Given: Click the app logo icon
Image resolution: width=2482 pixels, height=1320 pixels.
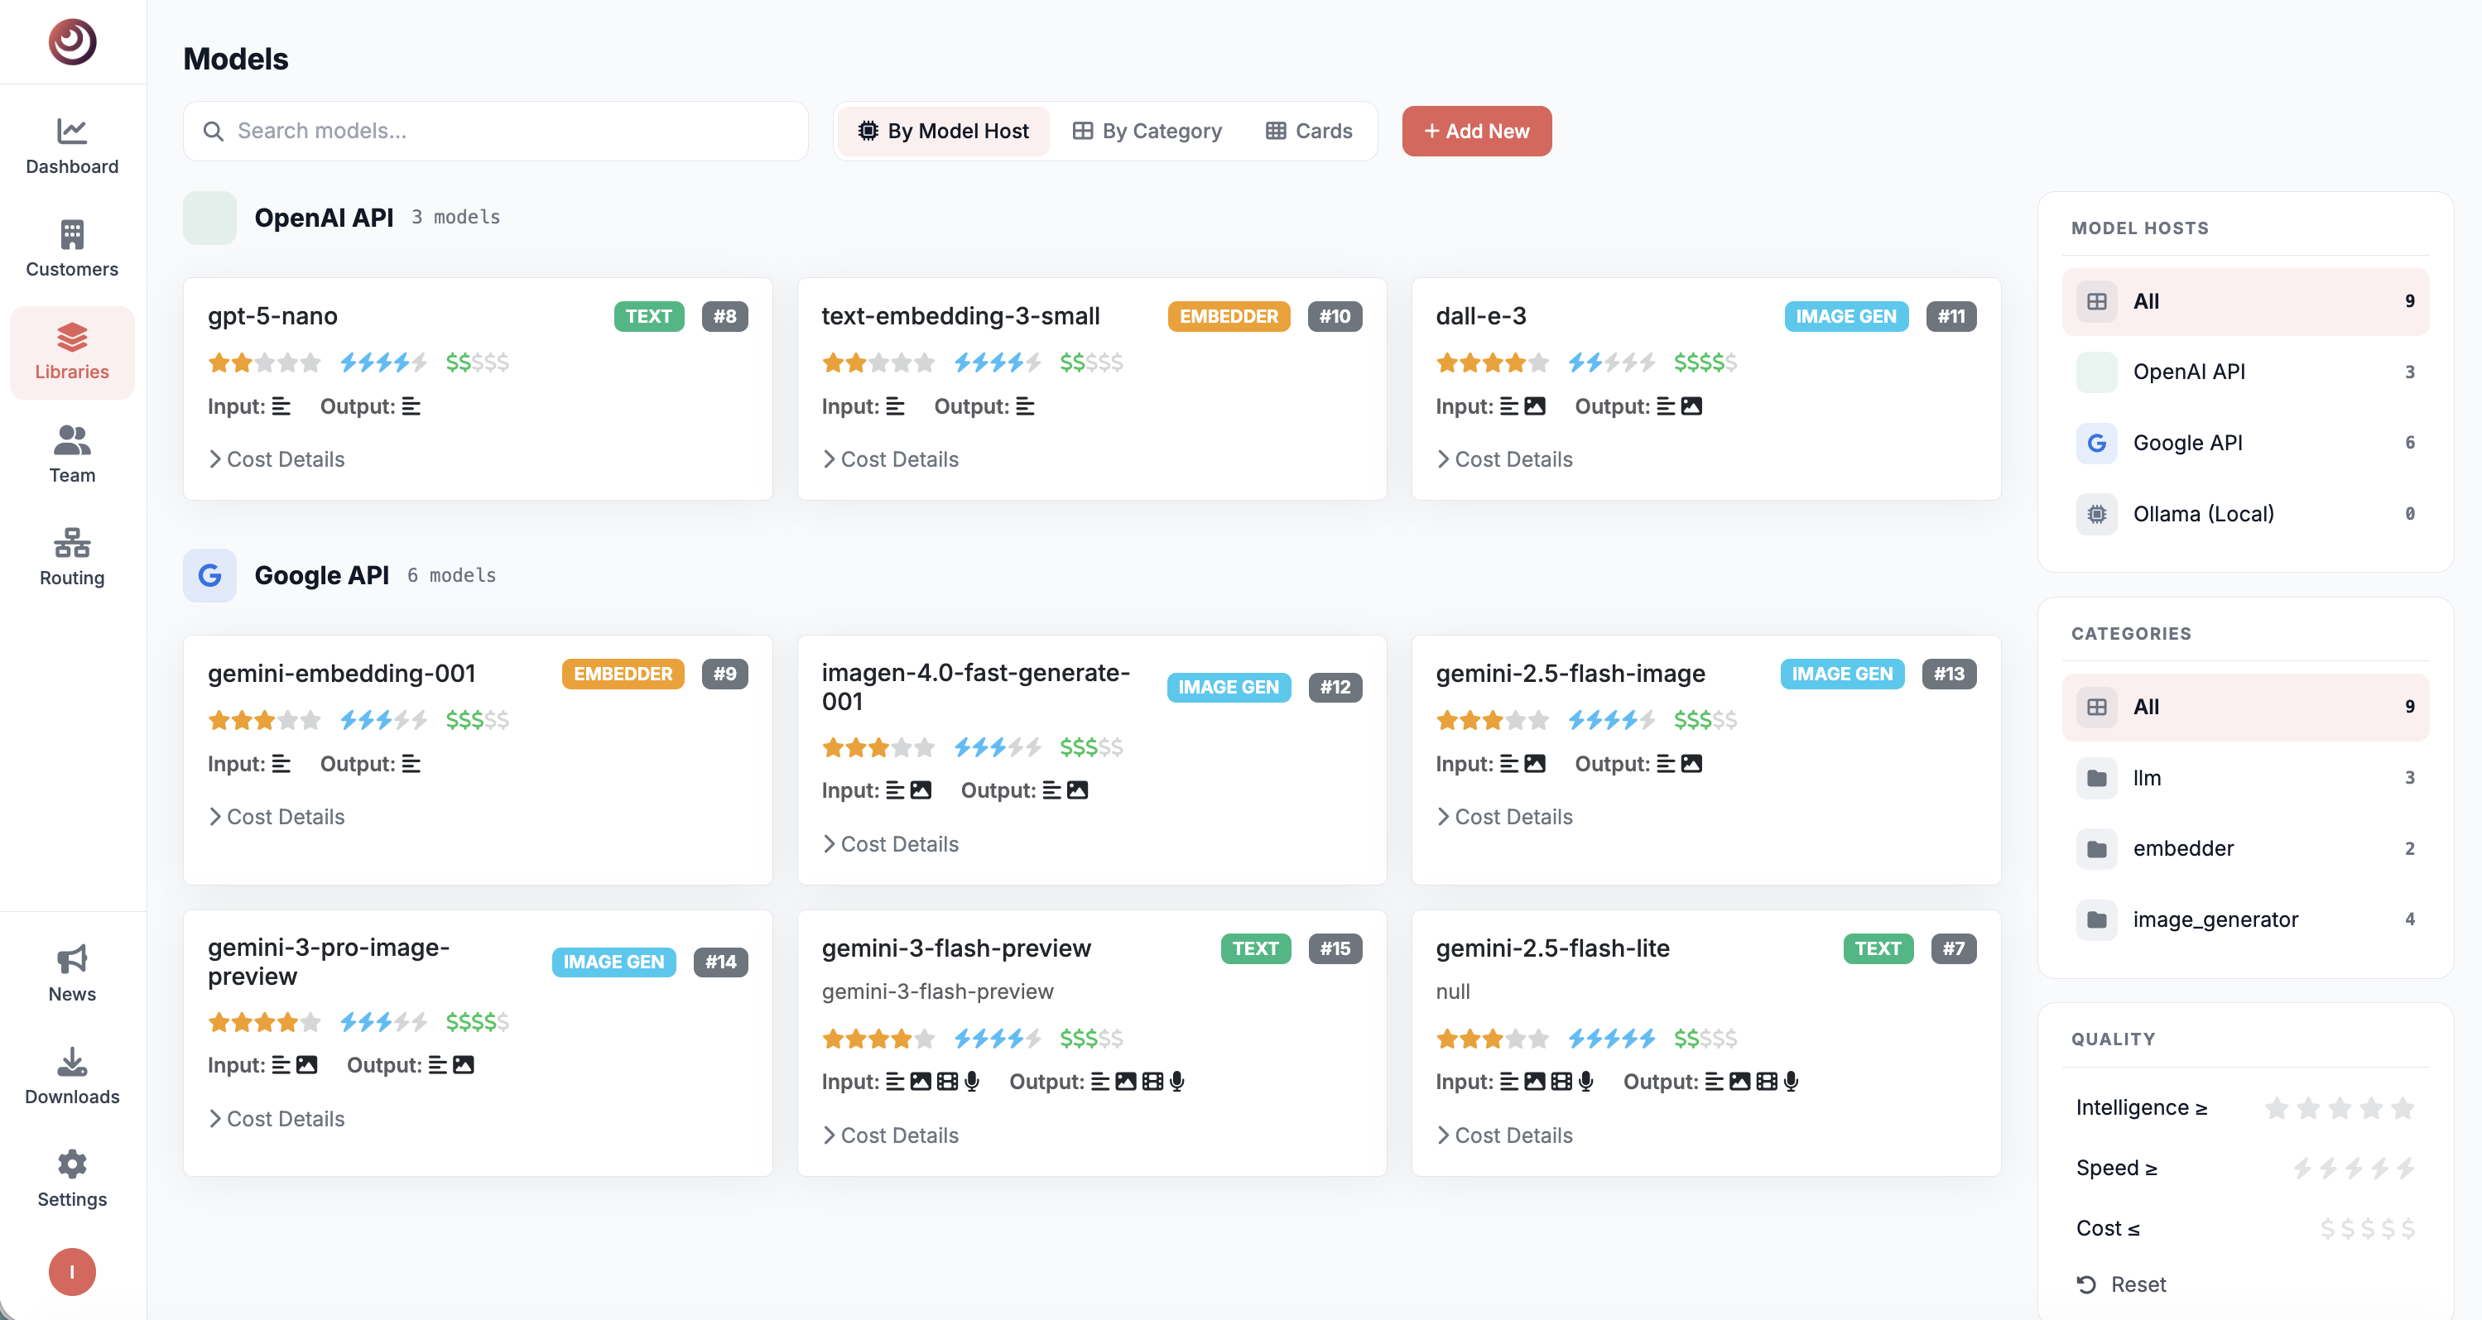Looking at the screenshot, I should tap(72, 41).
